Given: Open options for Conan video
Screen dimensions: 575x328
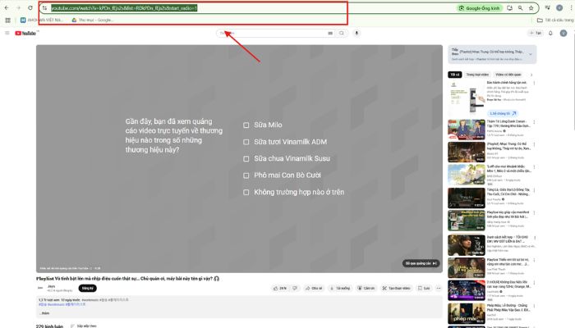Looking at the screenshot, I should click(534, 122).
